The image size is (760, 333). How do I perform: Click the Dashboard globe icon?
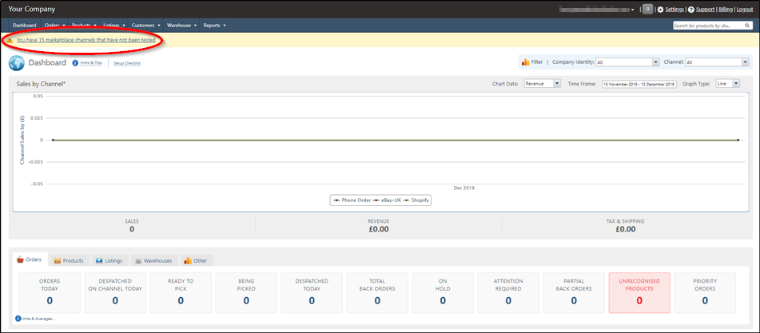click(17, 63)
